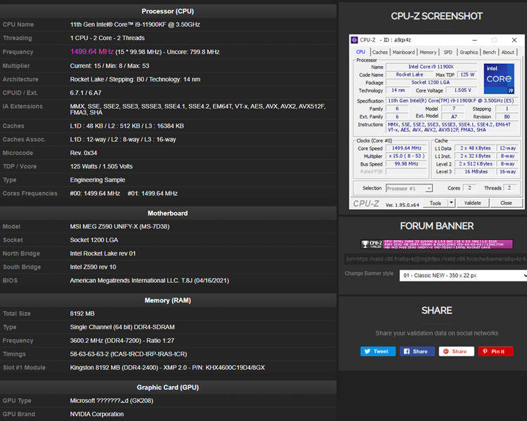Click the CPU name i9-11900KF text

pyautogui.click(x=135, y=25)
